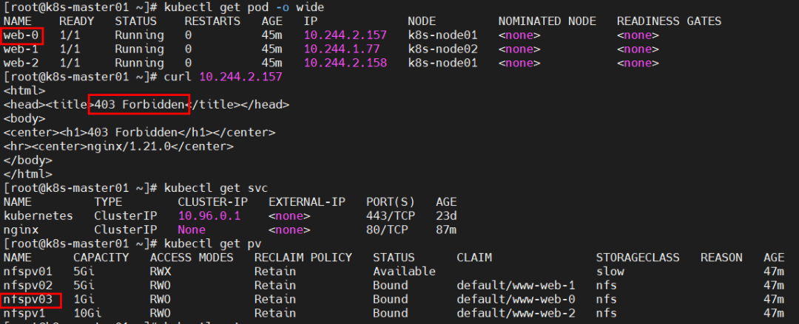
Task: Click the CLUSTER-IP column header
Action: pos(212,202)
